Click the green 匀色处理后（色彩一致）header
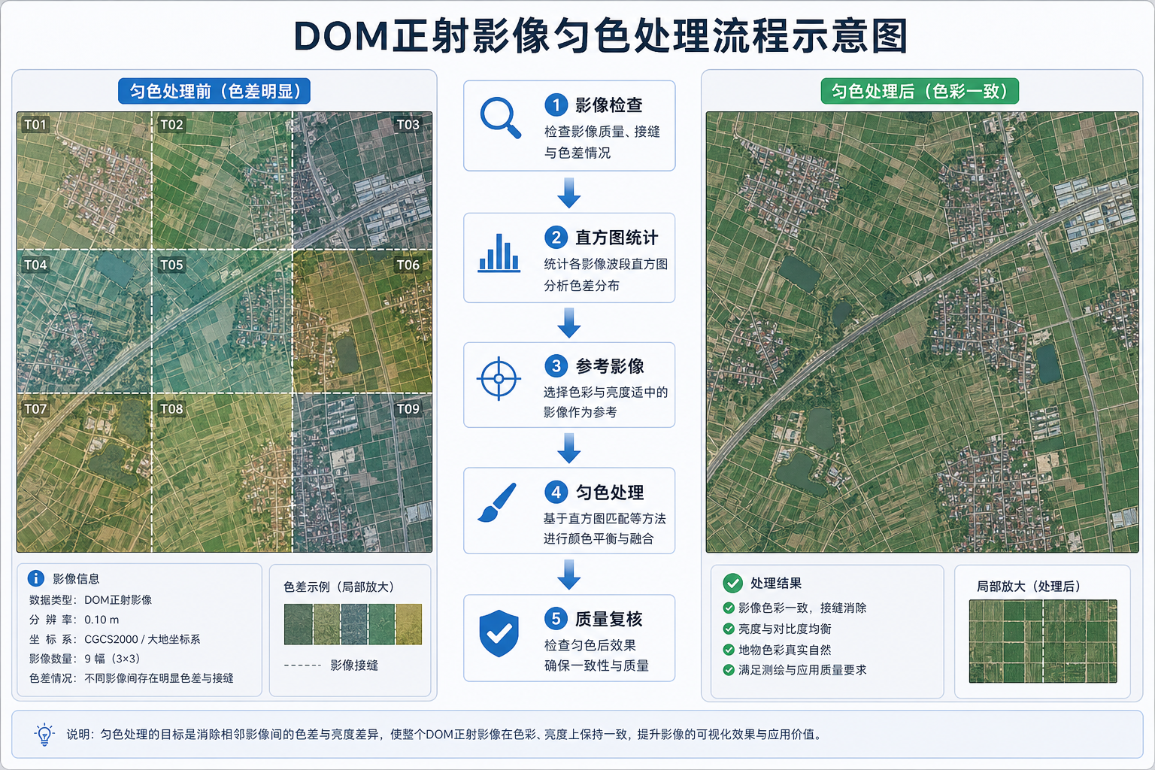 [920, 91]
